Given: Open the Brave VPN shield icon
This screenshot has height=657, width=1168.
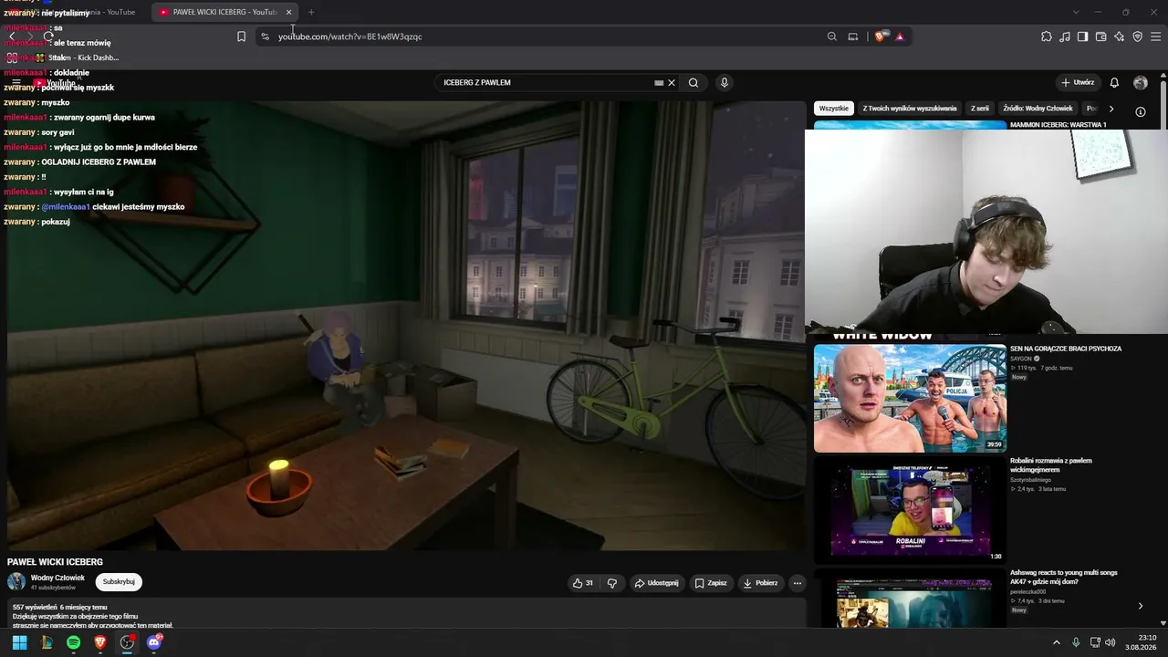Looking at the screenshot, I should (x=1138, y=36).
